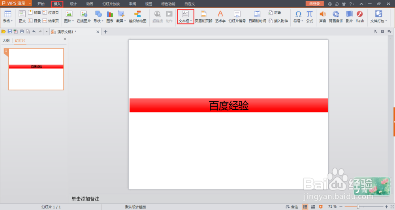
Task: Add a 过渡页 transition page
Action: pos(51,13)
